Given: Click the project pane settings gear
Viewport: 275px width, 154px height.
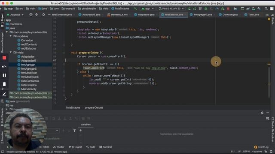Looking at the screenshot, I should [x=43, y=15].
